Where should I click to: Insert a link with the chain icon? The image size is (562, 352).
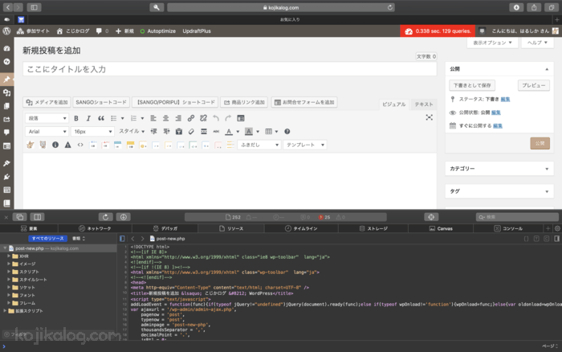point(191,118)
